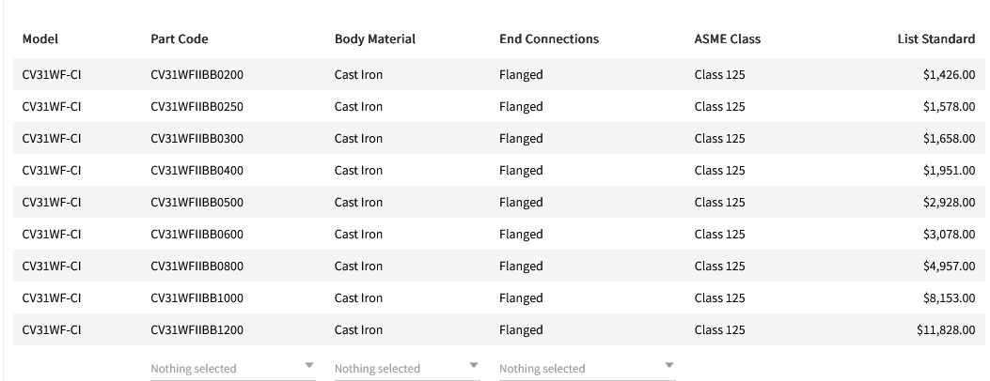Select the Body Material column header
This screenshot has height=381, width=990.
coord(375,39)
